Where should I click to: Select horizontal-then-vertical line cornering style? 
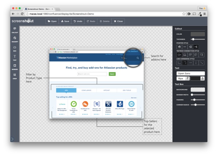(x=185, y=63)
